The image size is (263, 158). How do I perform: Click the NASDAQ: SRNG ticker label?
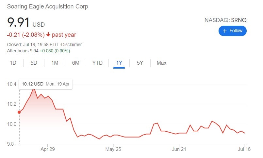(225, 20)
